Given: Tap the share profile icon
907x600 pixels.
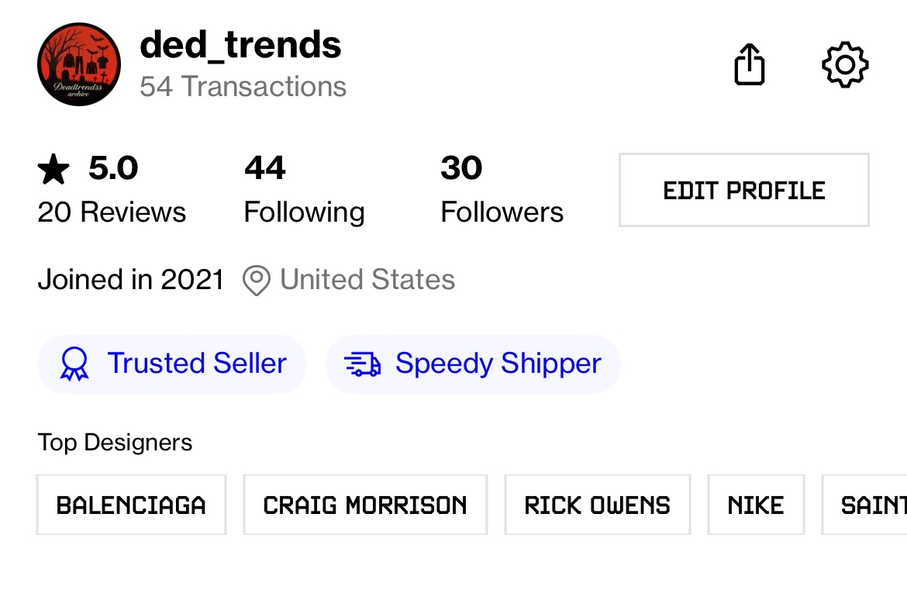Looking at the screenshot, I should tap(749, 64).
